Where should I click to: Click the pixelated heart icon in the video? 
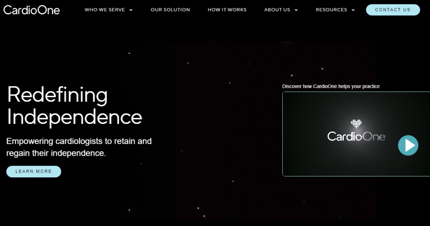pos(356,124)
